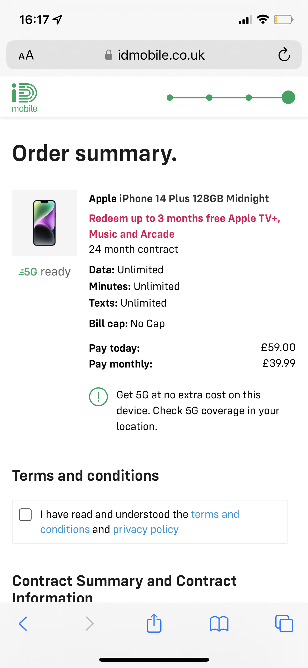Screen dimensions: 308x668
Task: Open the Safari share sheet
Action: pos(154,623)
